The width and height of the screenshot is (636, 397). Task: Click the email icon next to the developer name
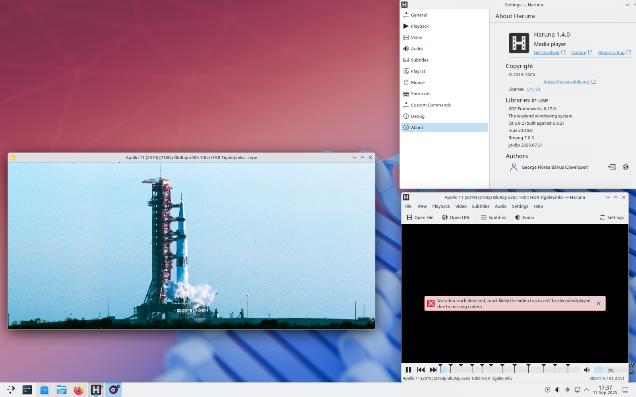click(612, 167)
